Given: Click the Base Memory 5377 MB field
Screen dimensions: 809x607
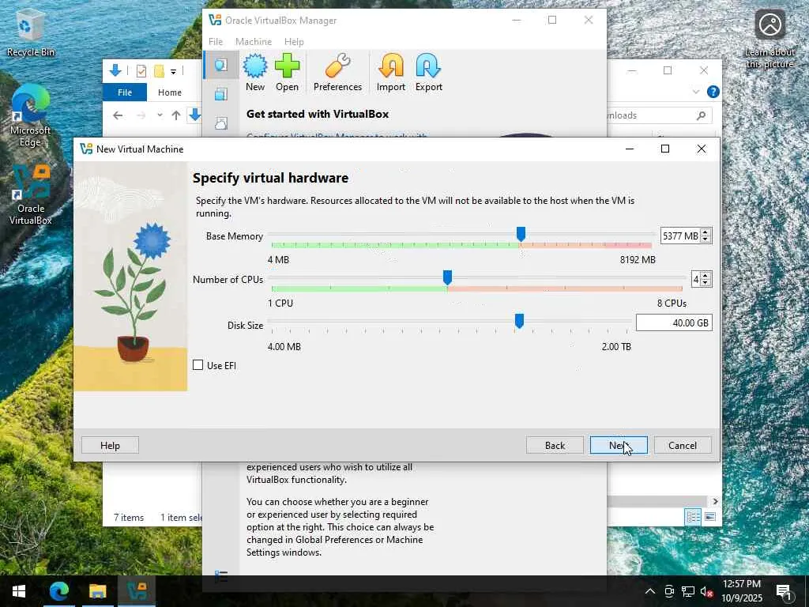Looking at the screenshot, I should (x=680, y=236).
